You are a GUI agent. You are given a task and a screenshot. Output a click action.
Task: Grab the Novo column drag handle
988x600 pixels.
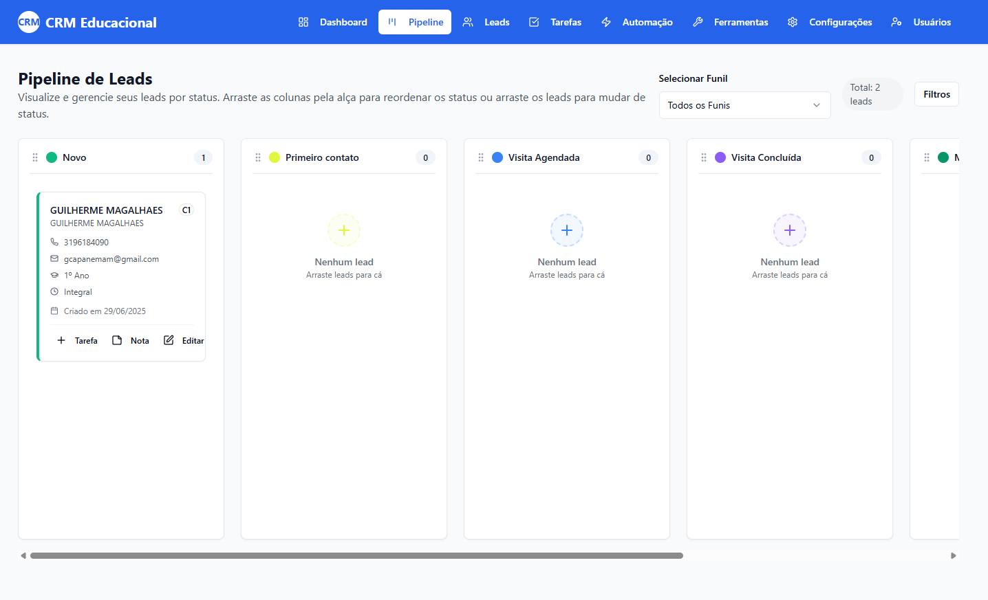[35, 157]
